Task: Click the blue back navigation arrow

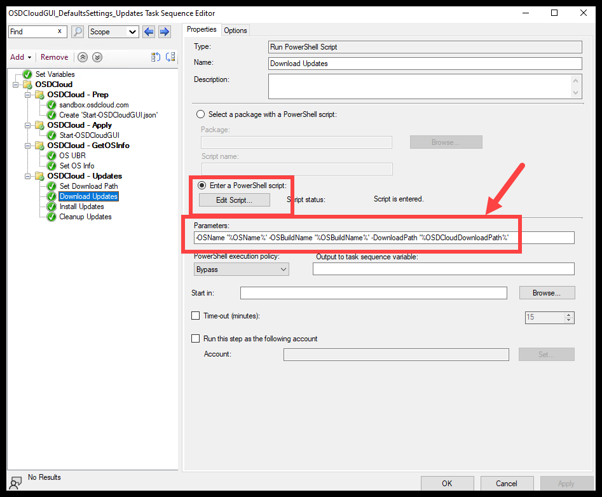Action: click(x=148, y=31)
